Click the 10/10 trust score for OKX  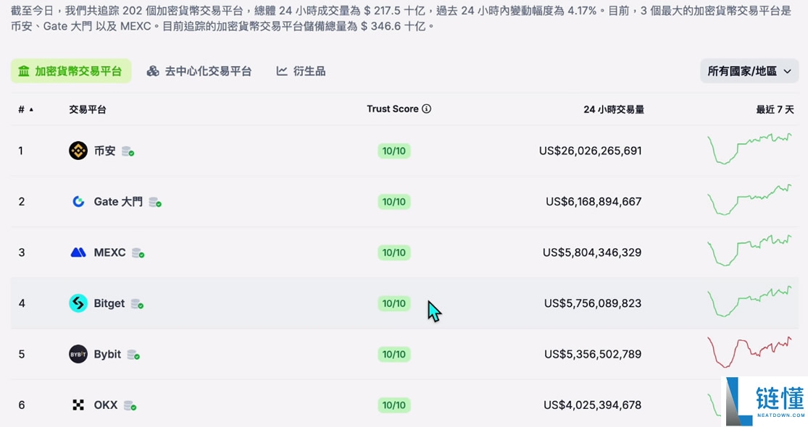click(x=393, y=405)
